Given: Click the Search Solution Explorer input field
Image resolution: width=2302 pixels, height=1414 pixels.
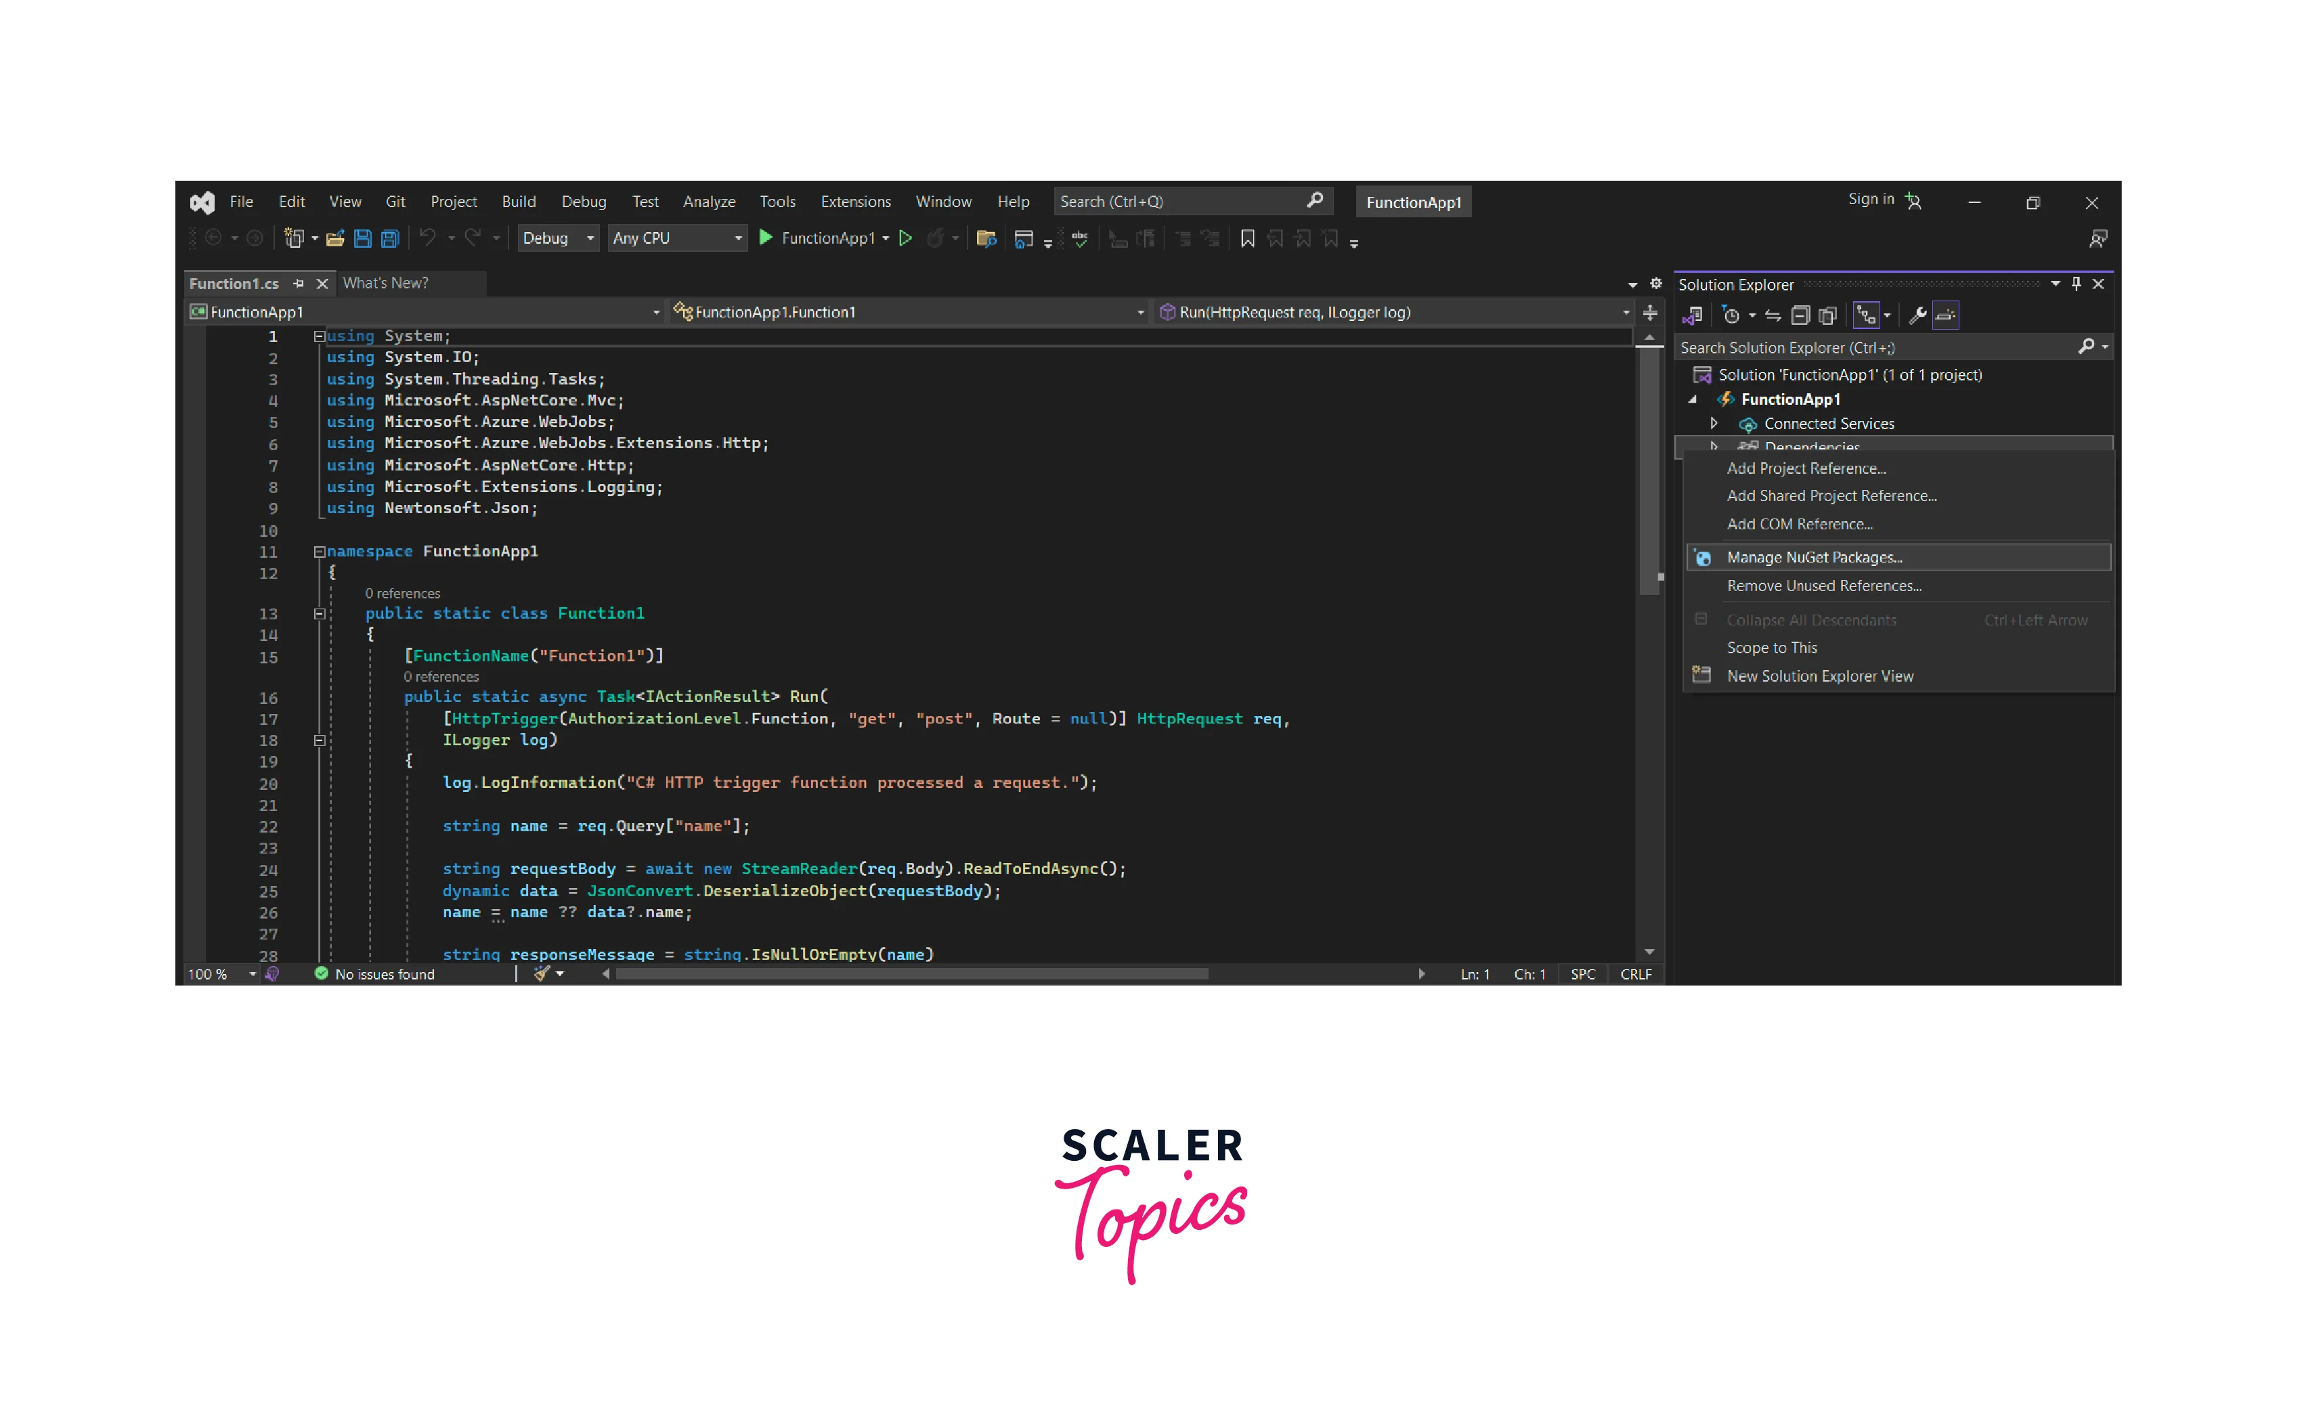Looking at the screenshot, I should coord(1871,348).
